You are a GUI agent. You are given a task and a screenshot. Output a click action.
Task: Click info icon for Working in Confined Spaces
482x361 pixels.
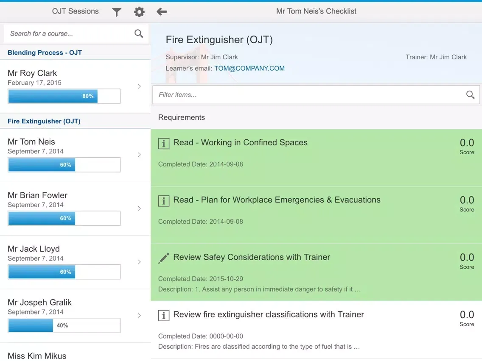pyautogui.click(x=163, y=143)
